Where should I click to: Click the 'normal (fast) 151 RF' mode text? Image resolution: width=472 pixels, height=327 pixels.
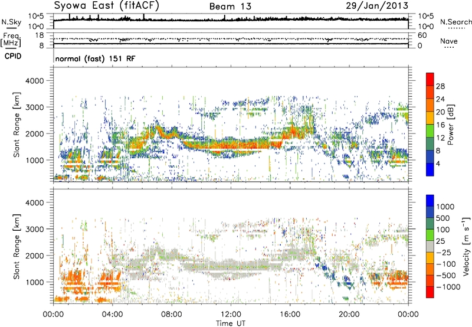coord(96,58)
